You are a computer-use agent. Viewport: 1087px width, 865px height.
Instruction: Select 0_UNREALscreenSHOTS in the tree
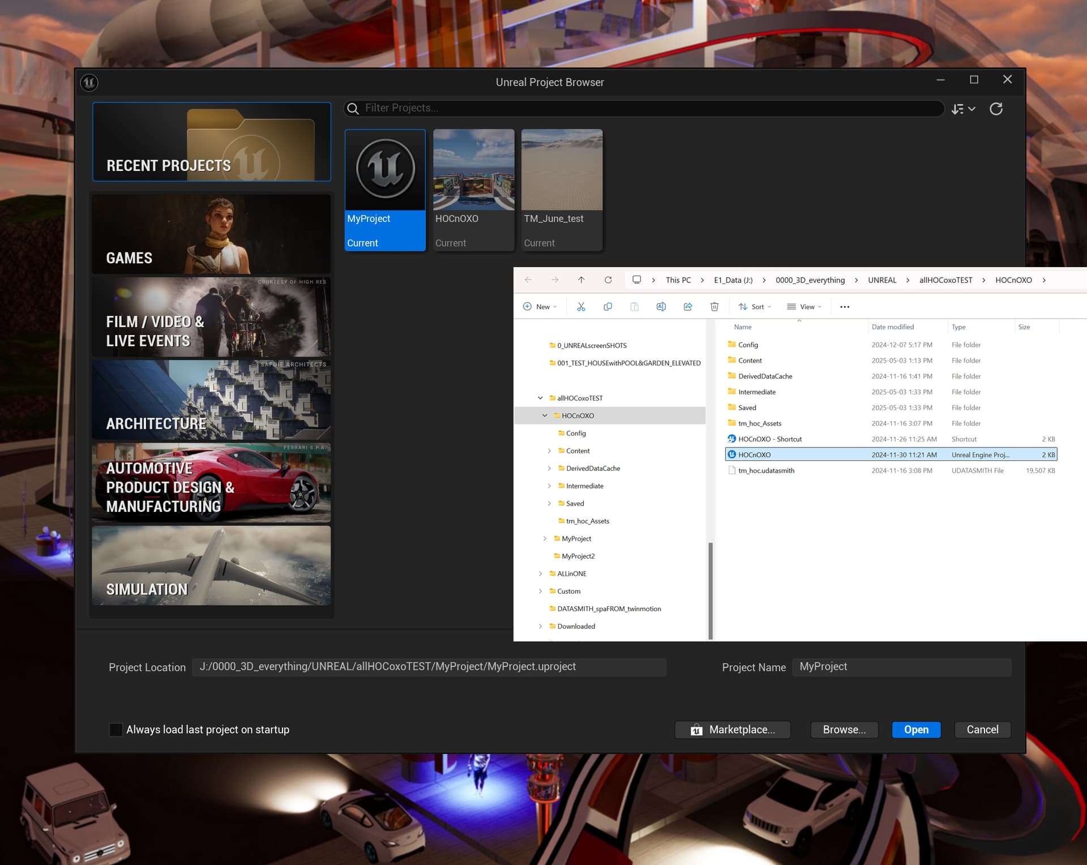pos(588,345)
